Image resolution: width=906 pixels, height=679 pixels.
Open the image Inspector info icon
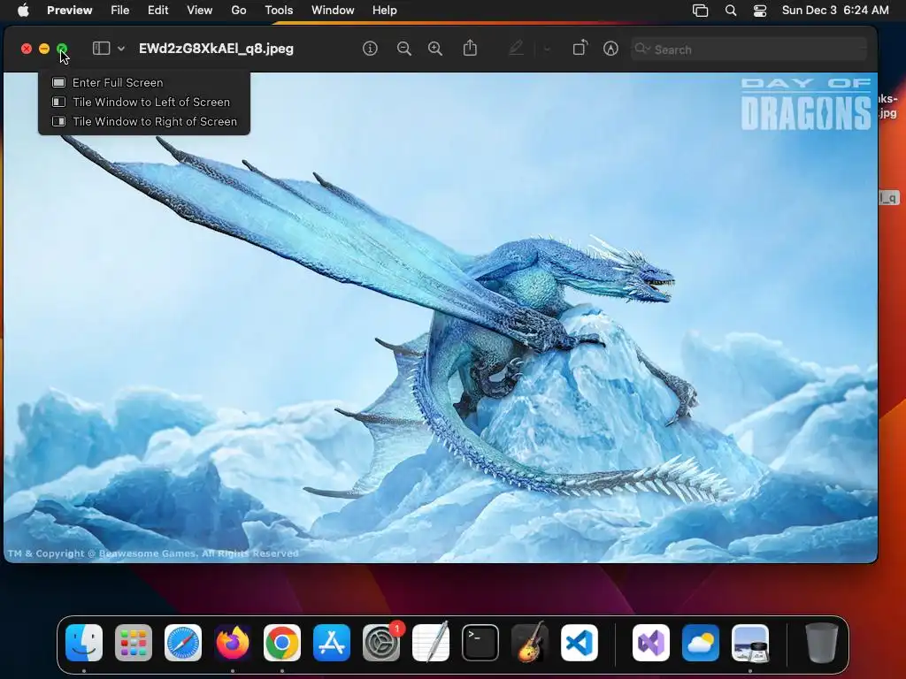(x=370, y=49)
